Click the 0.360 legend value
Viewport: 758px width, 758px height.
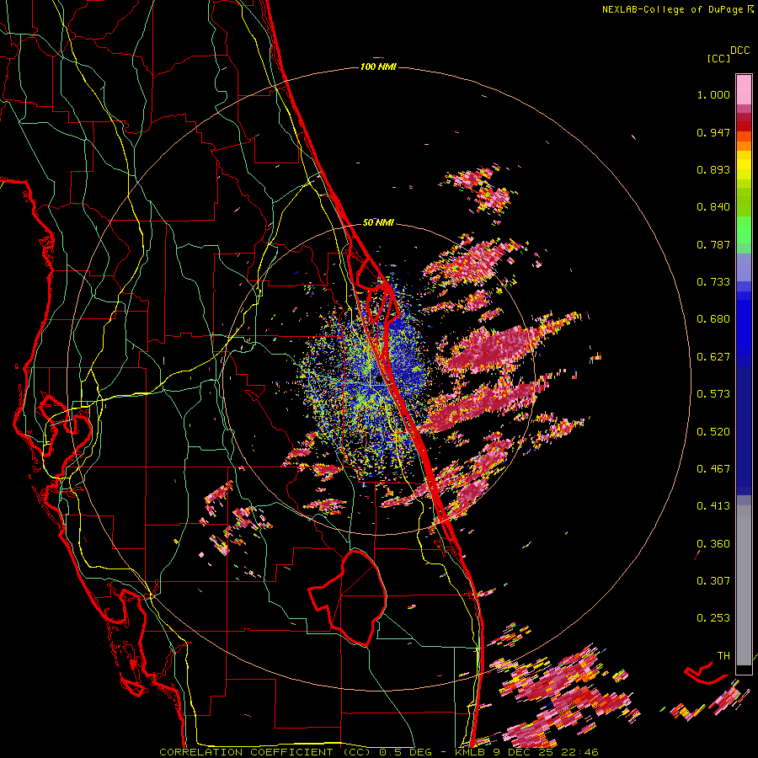(x=713, y=544)
